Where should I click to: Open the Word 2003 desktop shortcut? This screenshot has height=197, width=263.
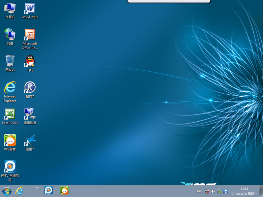coord(30,8)
